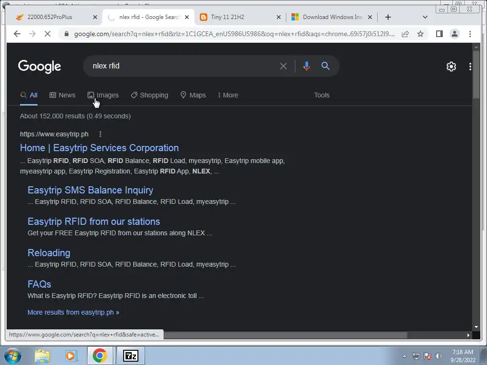Submit search with the magnifying glass icon

(x=325, y=66)
